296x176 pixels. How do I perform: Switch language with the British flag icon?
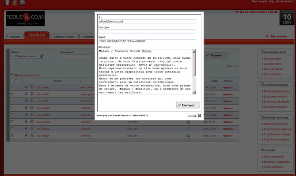[x=22, y=3]
